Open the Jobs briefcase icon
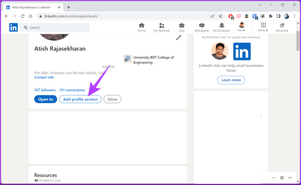301x185 pixels. coord(181,27)
